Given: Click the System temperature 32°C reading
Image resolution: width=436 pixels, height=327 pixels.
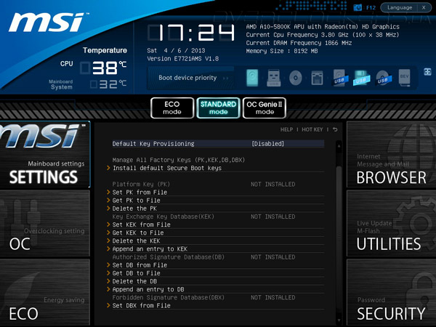Looking at the screenshot, I should click(108, 84).
